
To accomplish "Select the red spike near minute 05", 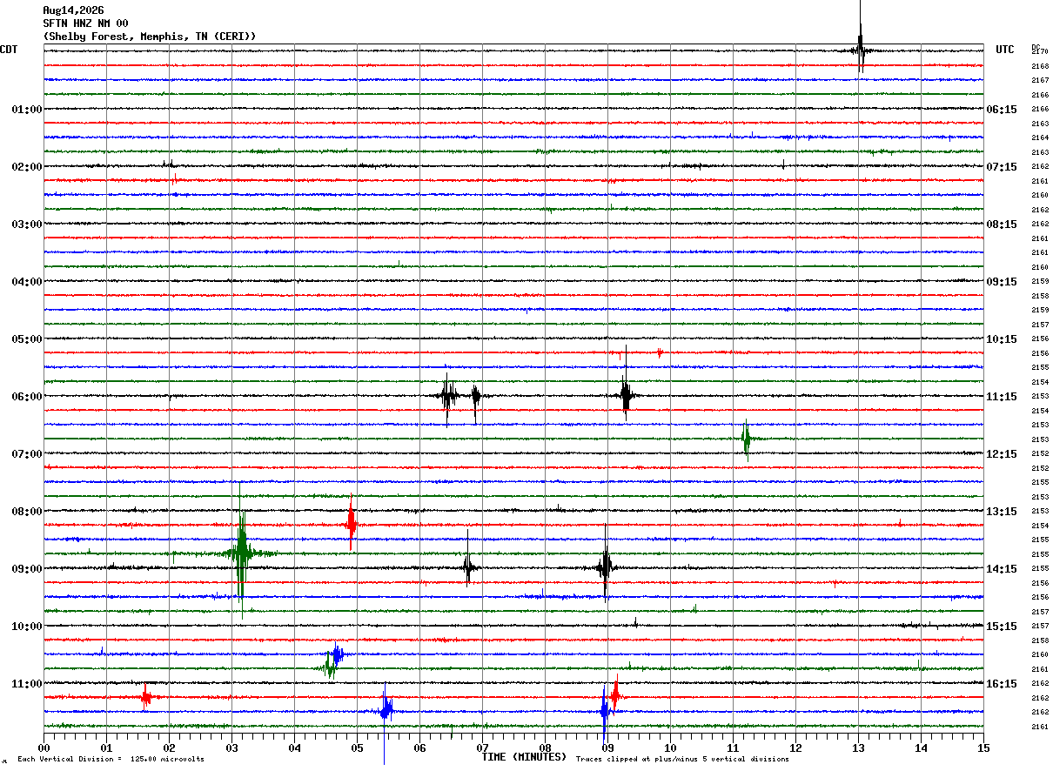I will [351, 524].
